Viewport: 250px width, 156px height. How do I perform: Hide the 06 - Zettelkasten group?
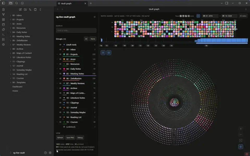click(60, 79)
